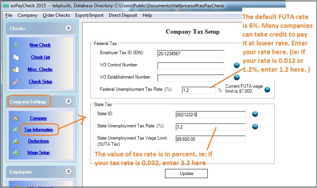Open the Export/Import menu
This screenshot has height=188, width=317.
point(89,15)
